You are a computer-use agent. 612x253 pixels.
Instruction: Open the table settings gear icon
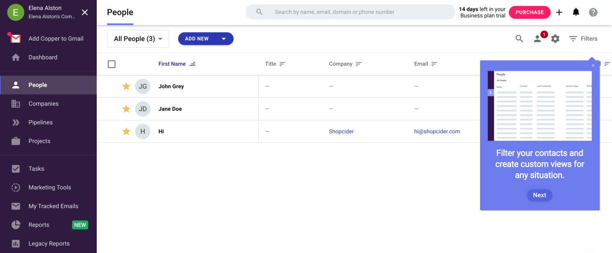[555, 39]
